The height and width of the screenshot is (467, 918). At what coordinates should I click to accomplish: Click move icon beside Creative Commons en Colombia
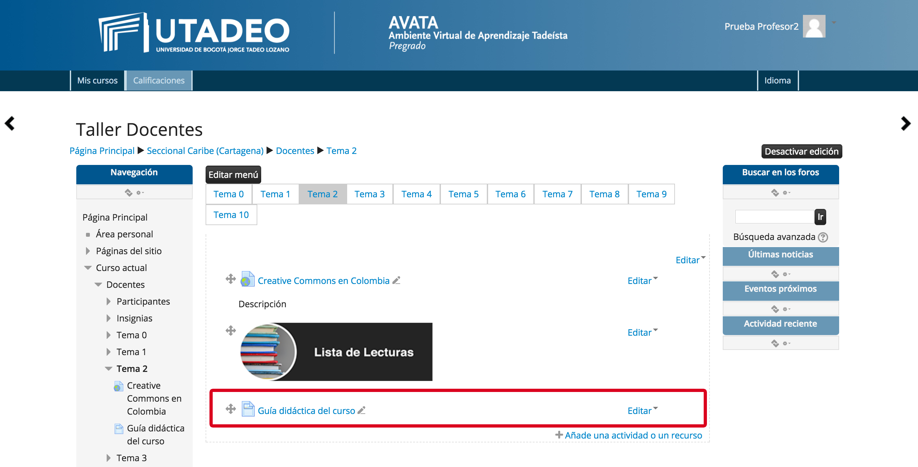point(230,279)
